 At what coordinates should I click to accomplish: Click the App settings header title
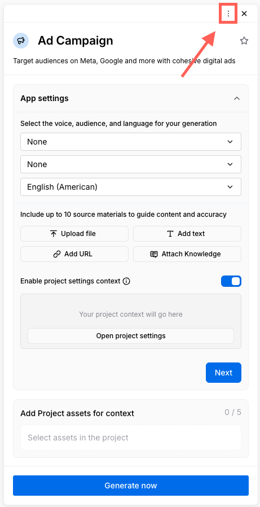pos(44,98)
